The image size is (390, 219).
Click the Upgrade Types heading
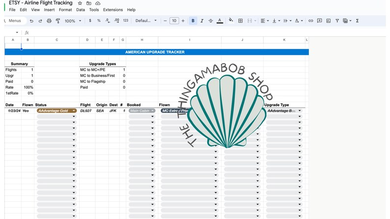coord(103,64)
